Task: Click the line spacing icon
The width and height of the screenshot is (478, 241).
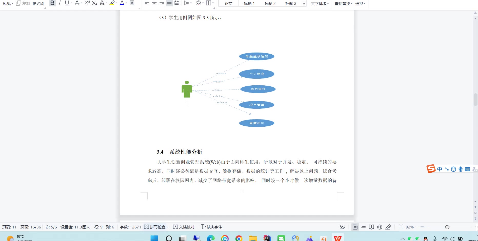Action: point(186,3)
